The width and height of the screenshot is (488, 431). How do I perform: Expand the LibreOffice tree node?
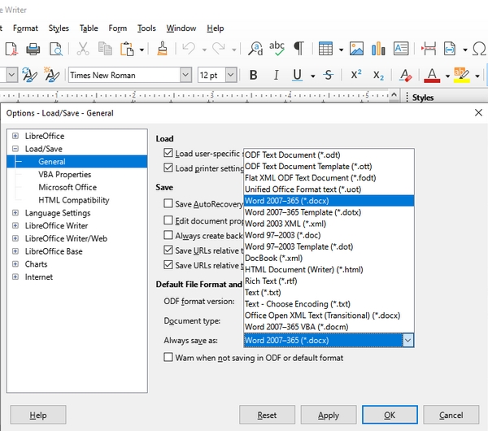tap(15, 136)
